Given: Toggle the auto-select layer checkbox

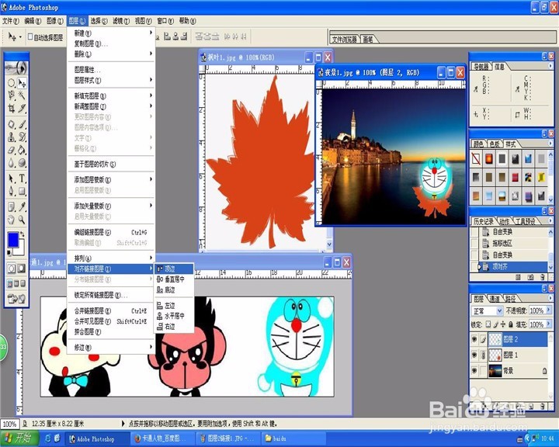Looking at the screenshot, I should 30,36.
